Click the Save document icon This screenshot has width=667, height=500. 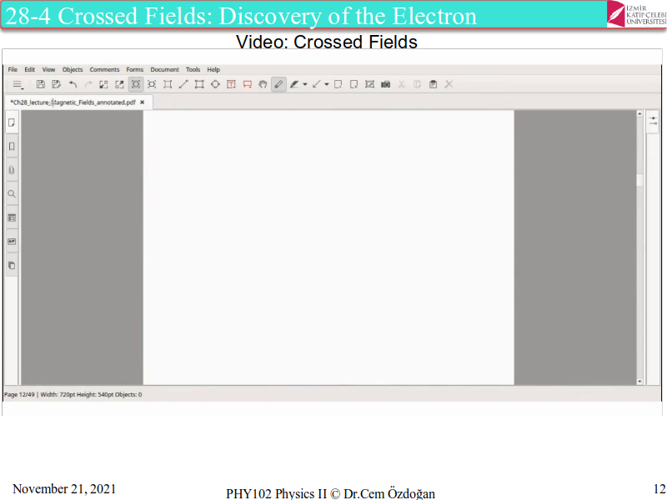click(x=40, y=84)
